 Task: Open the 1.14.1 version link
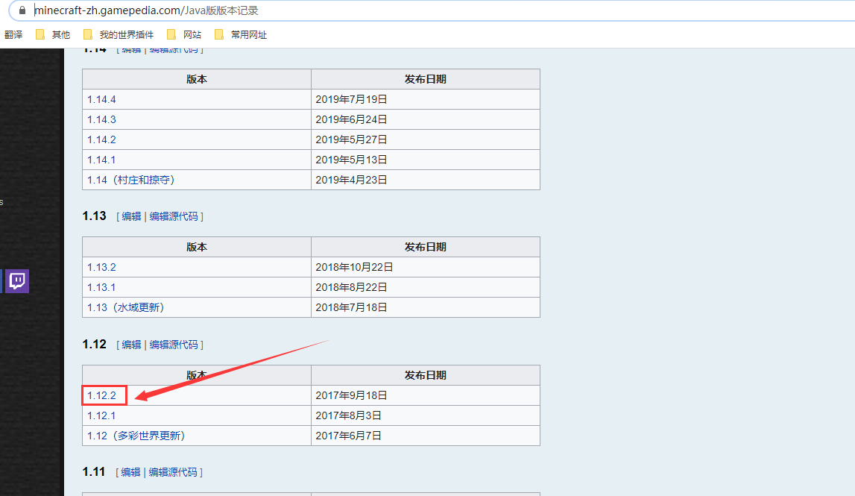(x=101, y=160)
